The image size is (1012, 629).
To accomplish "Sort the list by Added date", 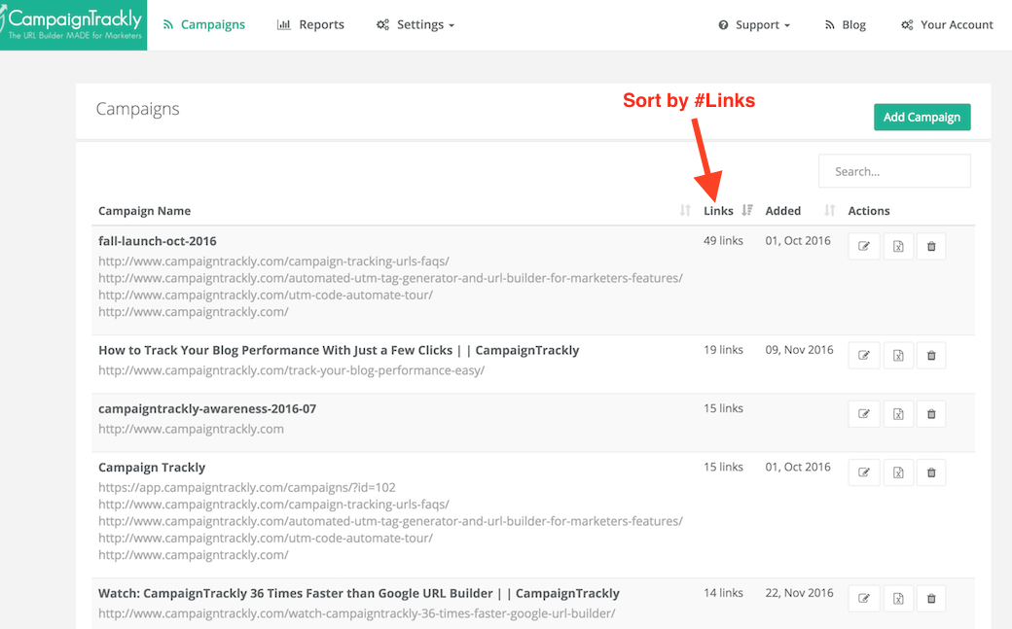I will 829,210.
